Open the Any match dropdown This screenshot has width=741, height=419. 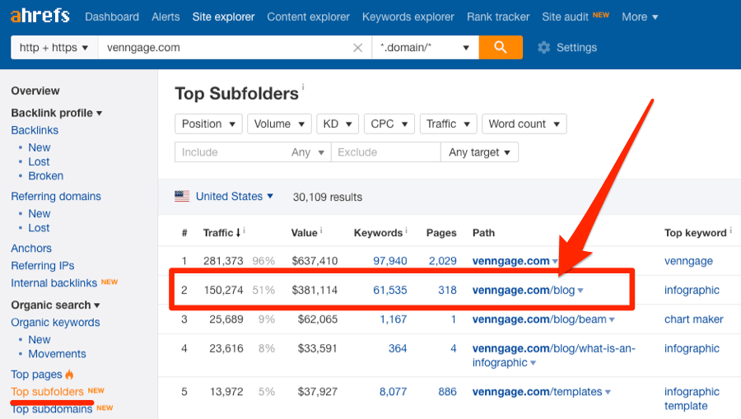tap(308, 152)
